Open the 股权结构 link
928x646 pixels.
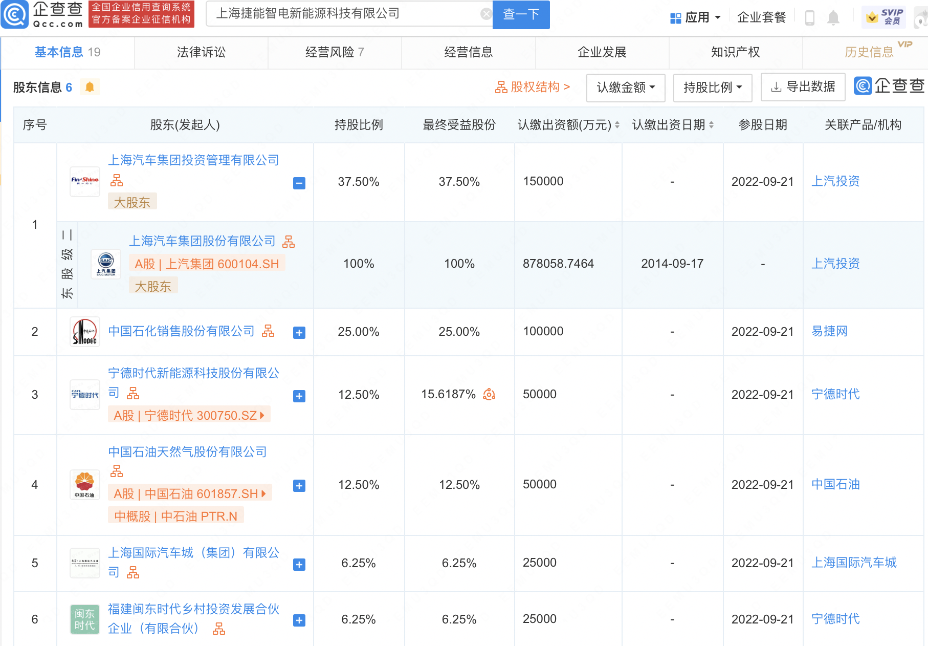pos(532,87)
